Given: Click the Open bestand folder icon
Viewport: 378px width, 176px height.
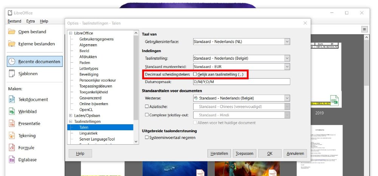Looking at the screenshot, I should [x=12, y=32].
